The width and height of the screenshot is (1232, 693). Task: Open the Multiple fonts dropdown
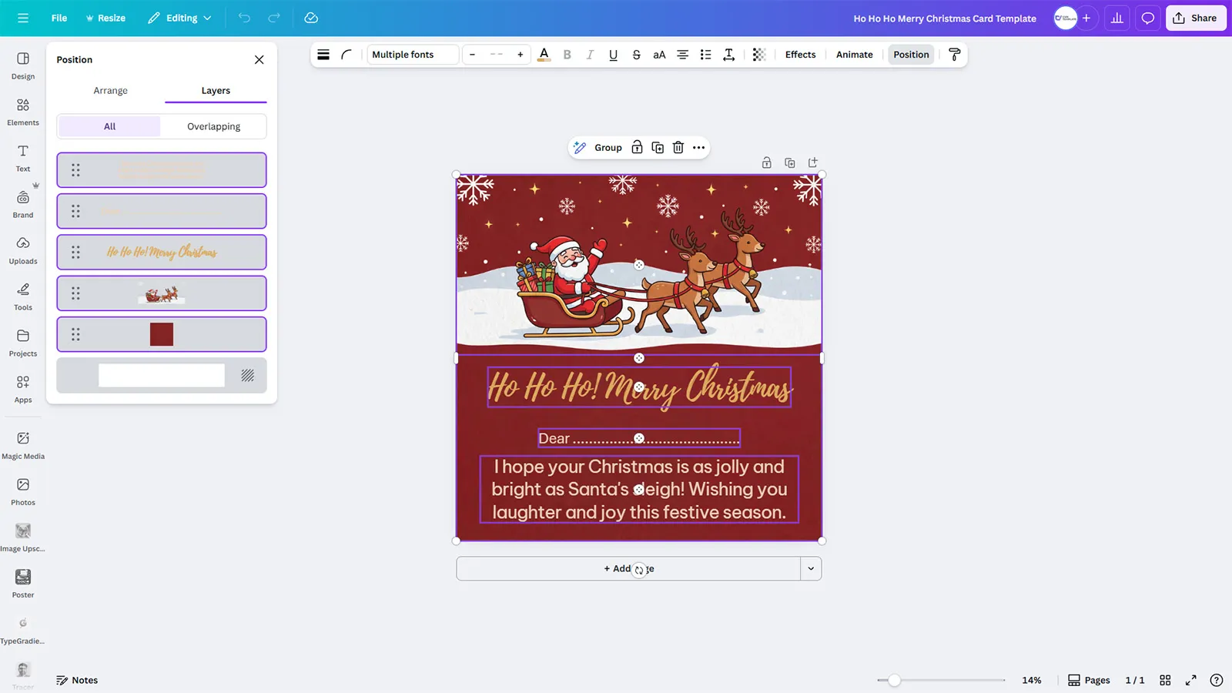click(412, 55)
